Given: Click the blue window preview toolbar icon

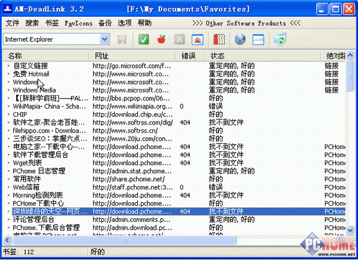Looking at the screenshot, I should (x=258, y=39).
